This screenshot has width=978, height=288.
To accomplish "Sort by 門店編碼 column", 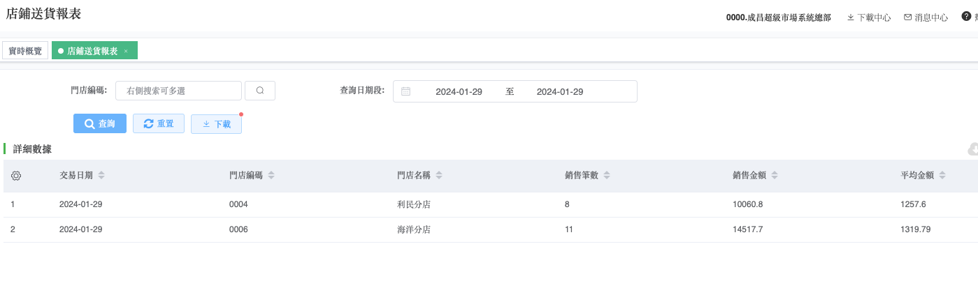I will [271, 176].
